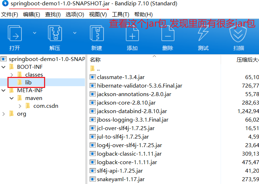Open the 帮助(H) menu
259x184 pixels.
click(144, 15)
